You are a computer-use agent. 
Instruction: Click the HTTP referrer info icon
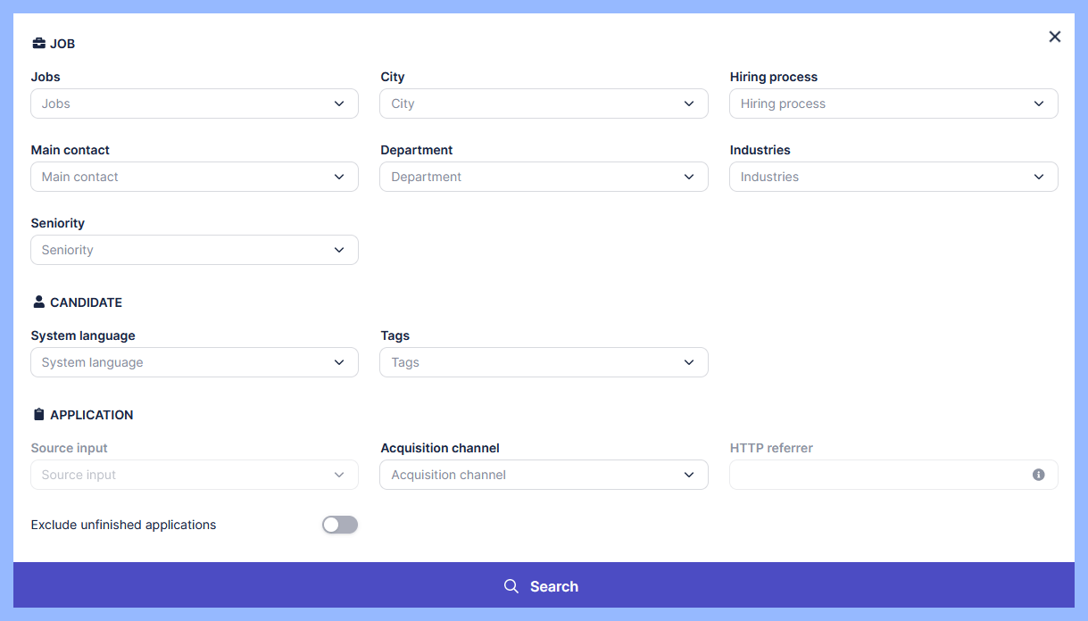[x=1038, y=475]
